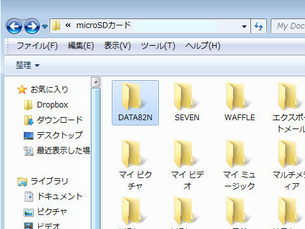The image size is (305, 229).
Task: Open the 編集(E) menu
Action: click(81, 46)
